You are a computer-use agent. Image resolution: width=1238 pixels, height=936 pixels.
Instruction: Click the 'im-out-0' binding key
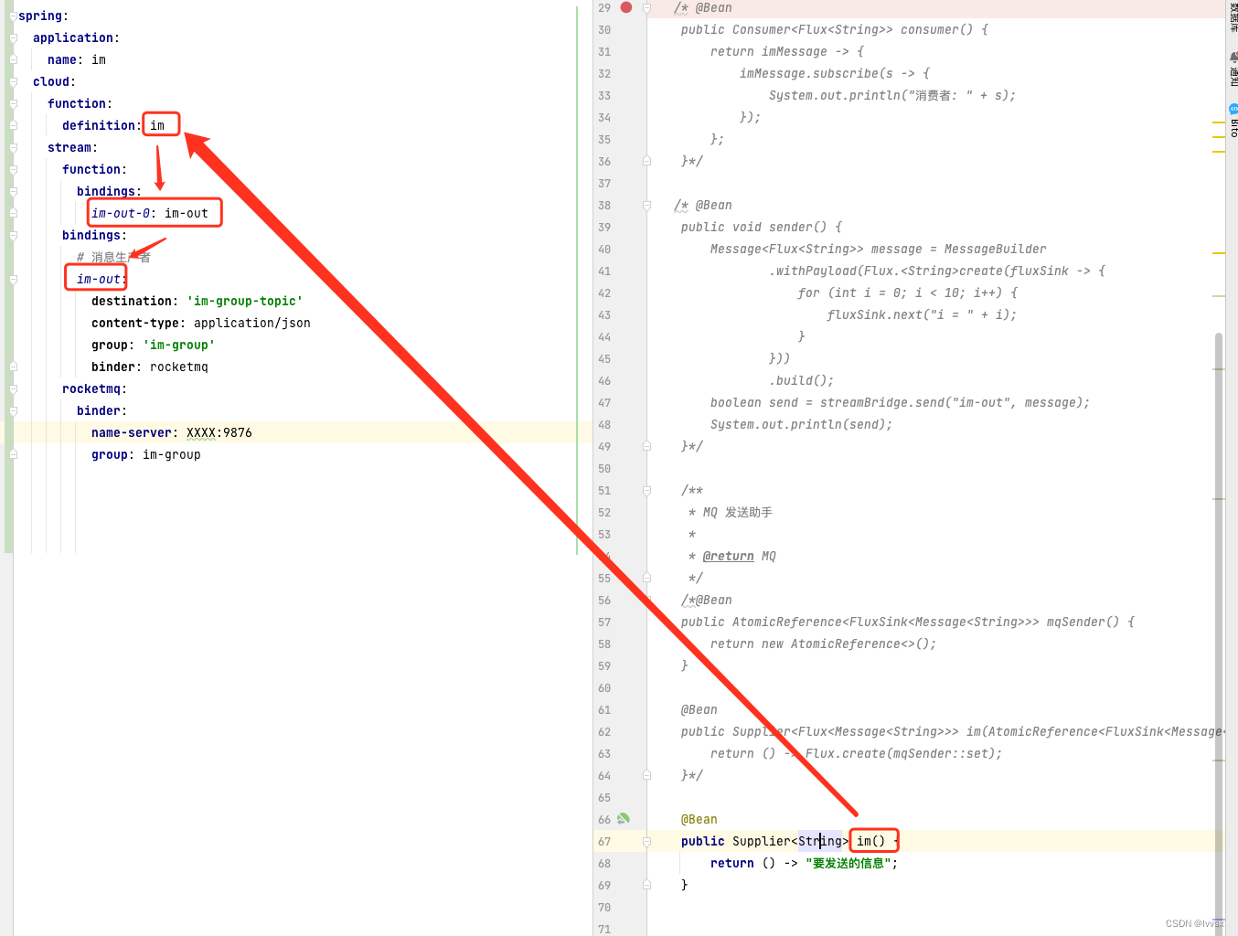click(121, 213)
